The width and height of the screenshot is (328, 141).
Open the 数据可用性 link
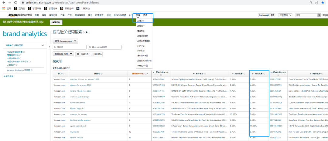(x=9, y=77)
